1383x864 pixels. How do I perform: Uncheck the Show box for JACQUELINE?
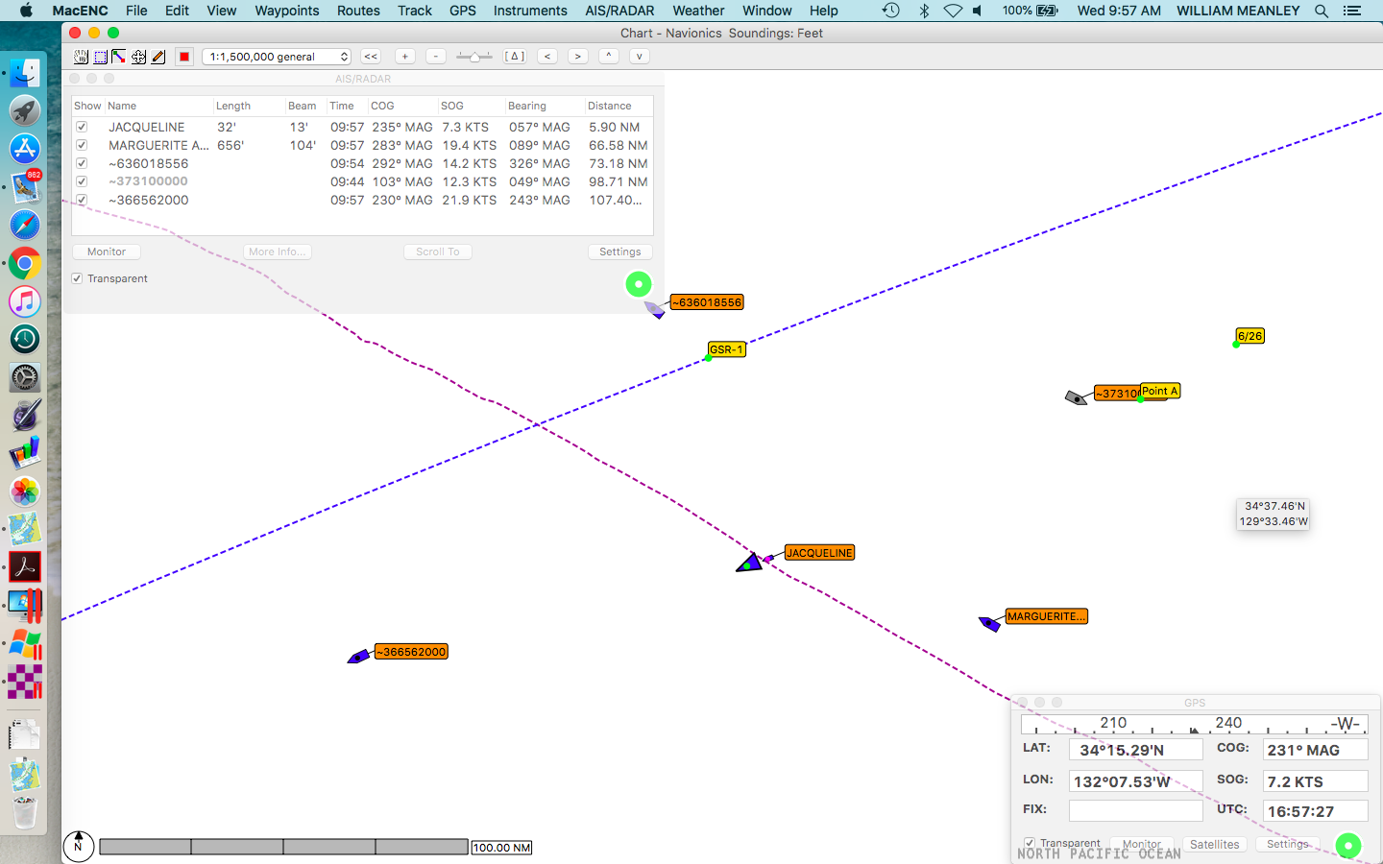click(x=82, y=127)
